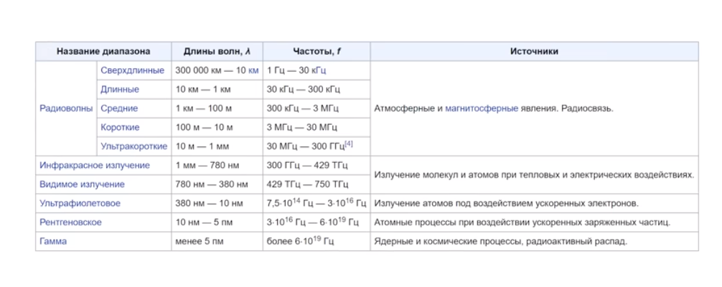Click the blue кГц unit link
The width and height of the screenshot is (722, 287).
tap(319, 70)
